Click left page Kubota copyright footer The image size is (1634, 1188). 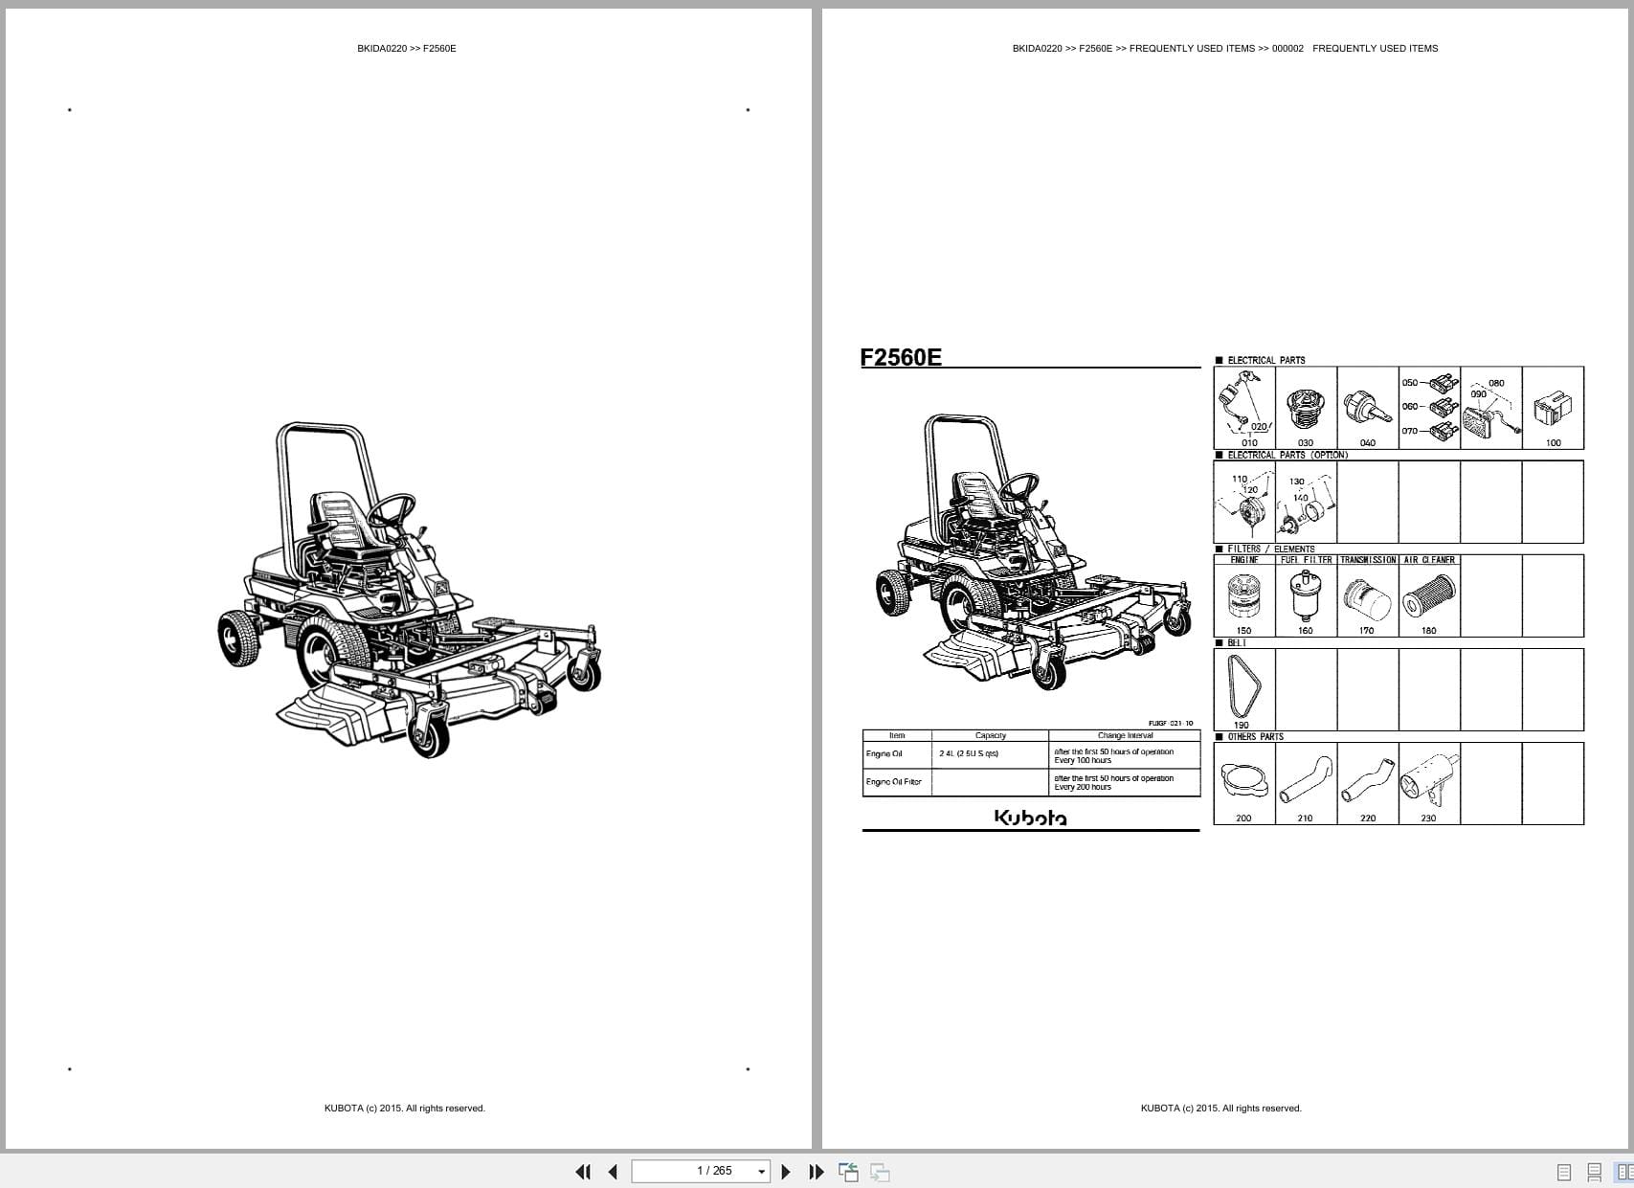tap(405, 1109)
